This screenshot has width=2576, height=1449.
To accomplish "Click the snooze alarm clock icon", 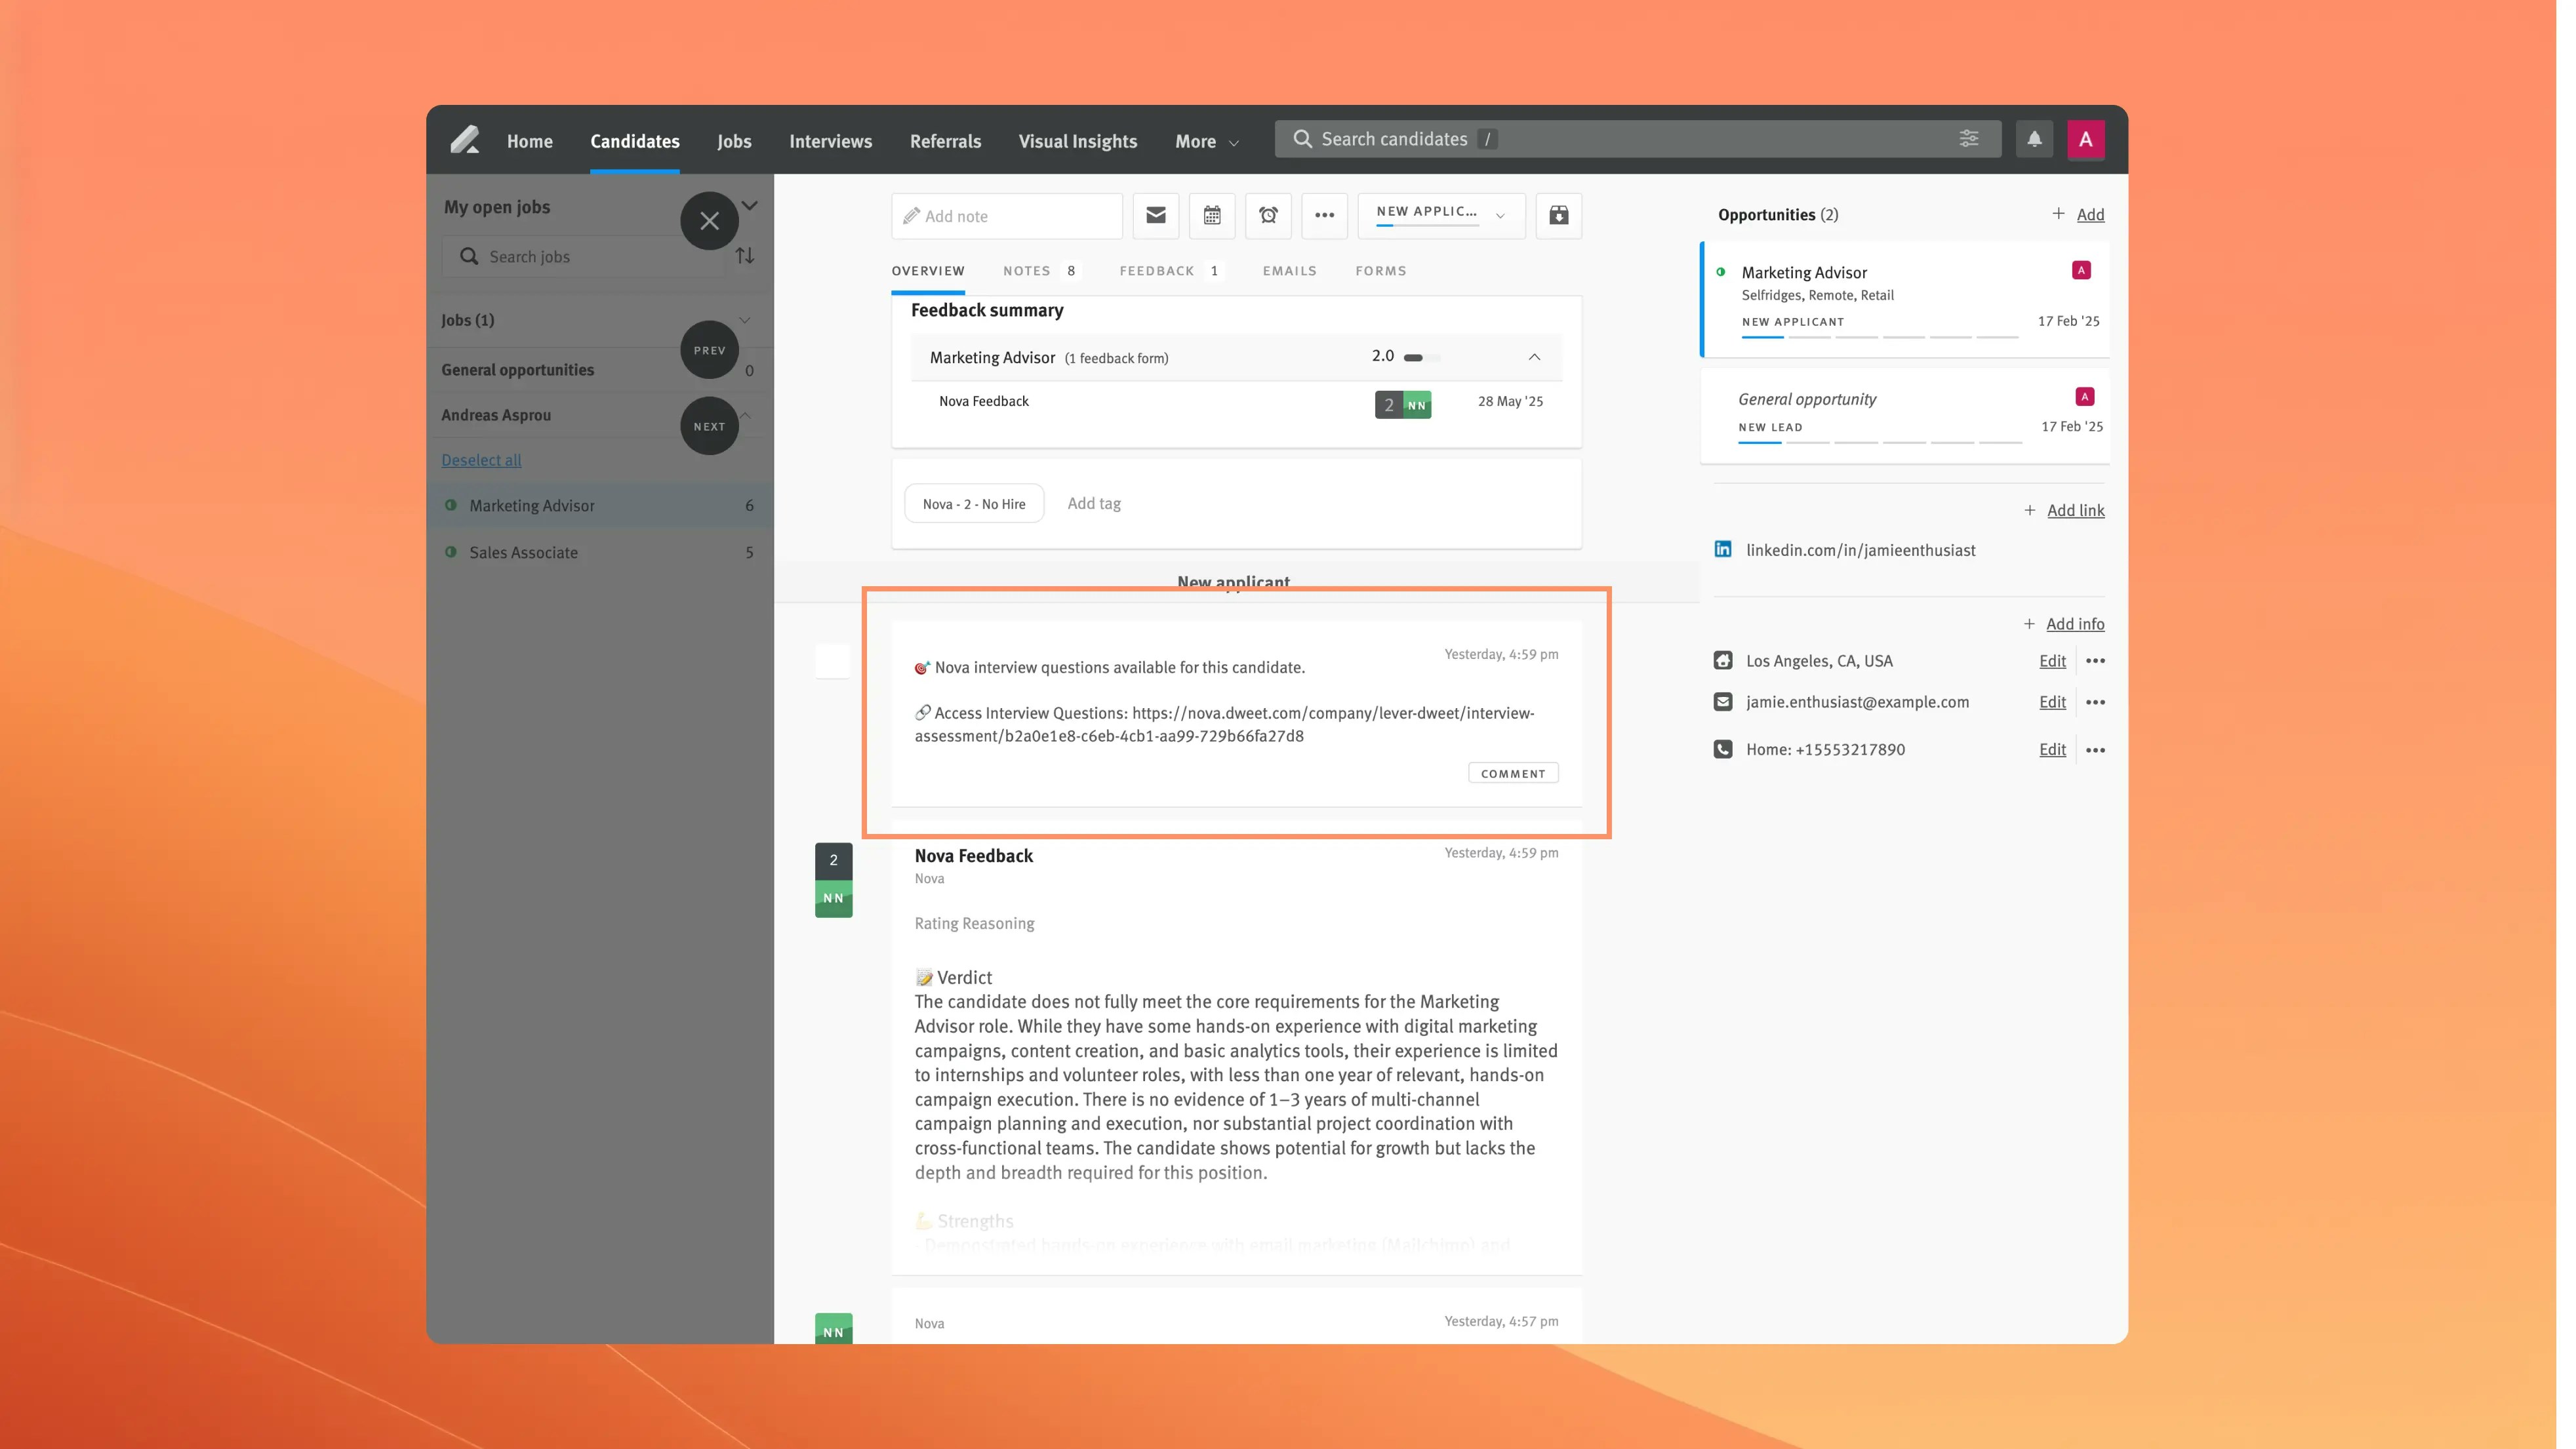I will click(x=1268, y=215).
